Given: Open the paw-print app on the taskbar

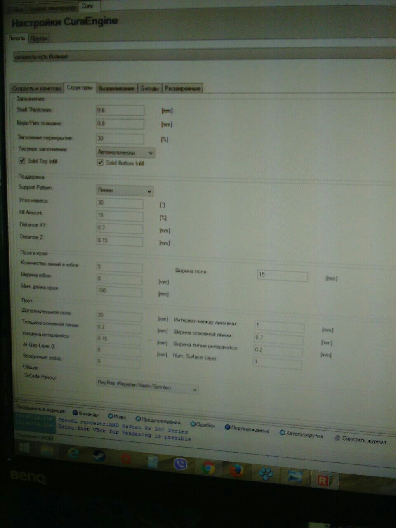Looking at the screenshot, I should tap(266, 473).
